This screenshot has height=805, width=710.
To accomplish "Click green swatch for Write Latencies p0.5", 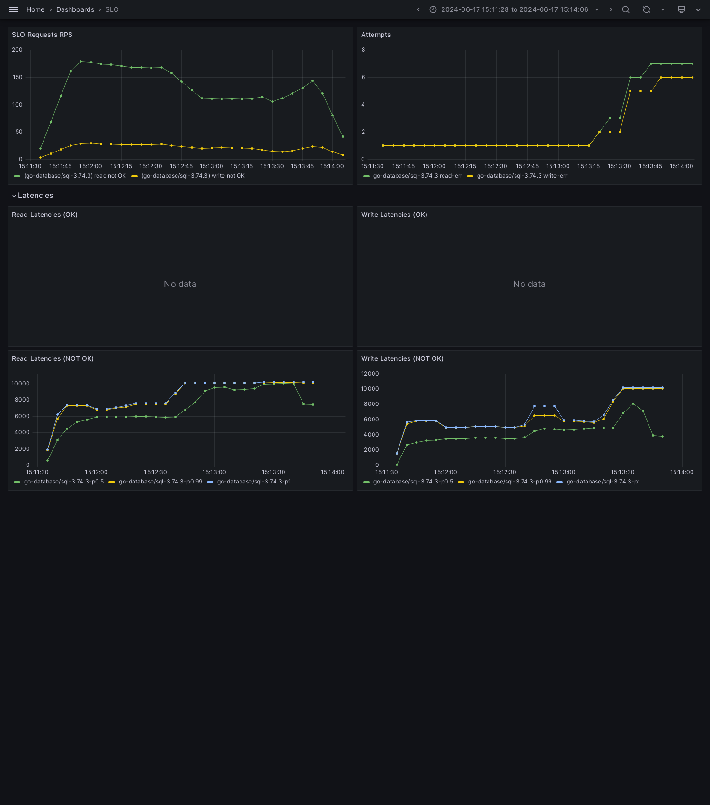I will point(366,482).
